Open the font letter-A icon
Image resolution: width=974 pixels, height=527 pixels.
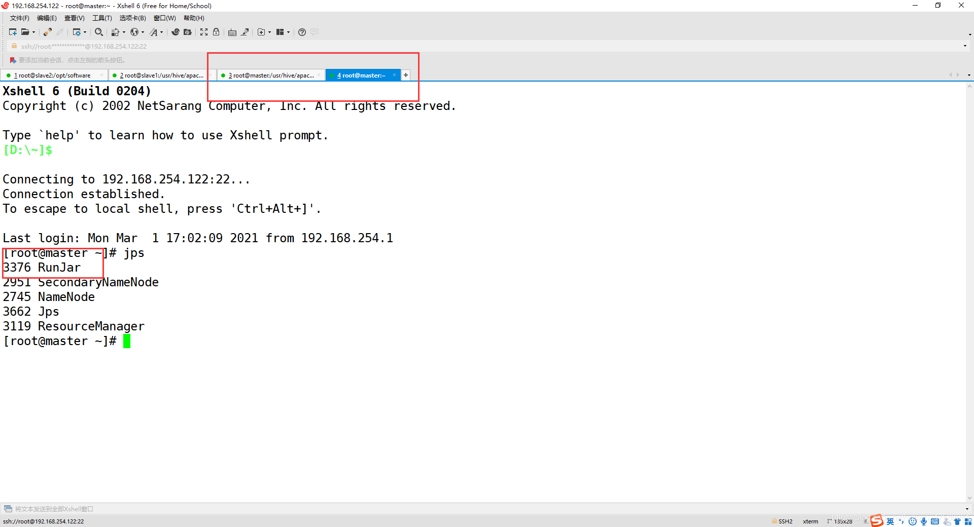154,32
